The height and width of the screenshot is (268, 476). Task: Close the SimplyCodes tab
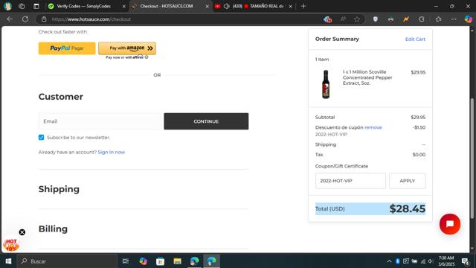(x=124, y=6)
